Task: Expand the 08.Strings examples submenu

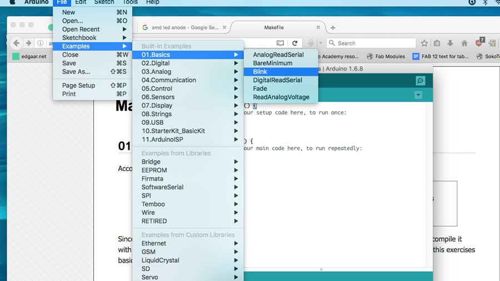Action: (x=188, y=114)
